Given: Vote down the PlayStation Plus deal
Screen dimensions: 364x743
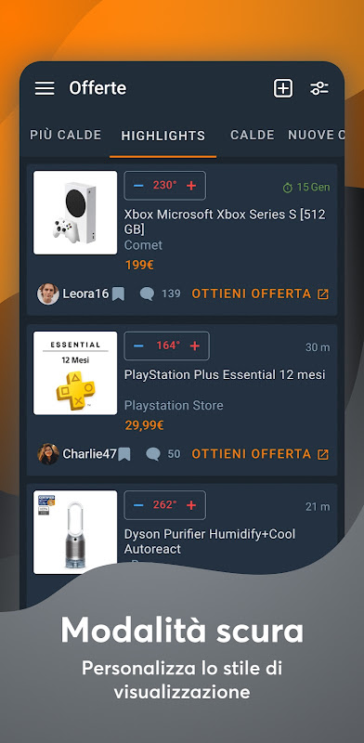Looking at the screenshot, I should (138, 345).
